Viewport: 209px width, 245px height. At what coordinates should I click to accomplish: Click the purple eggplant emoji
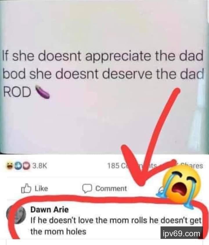click(x=42, y=92)
